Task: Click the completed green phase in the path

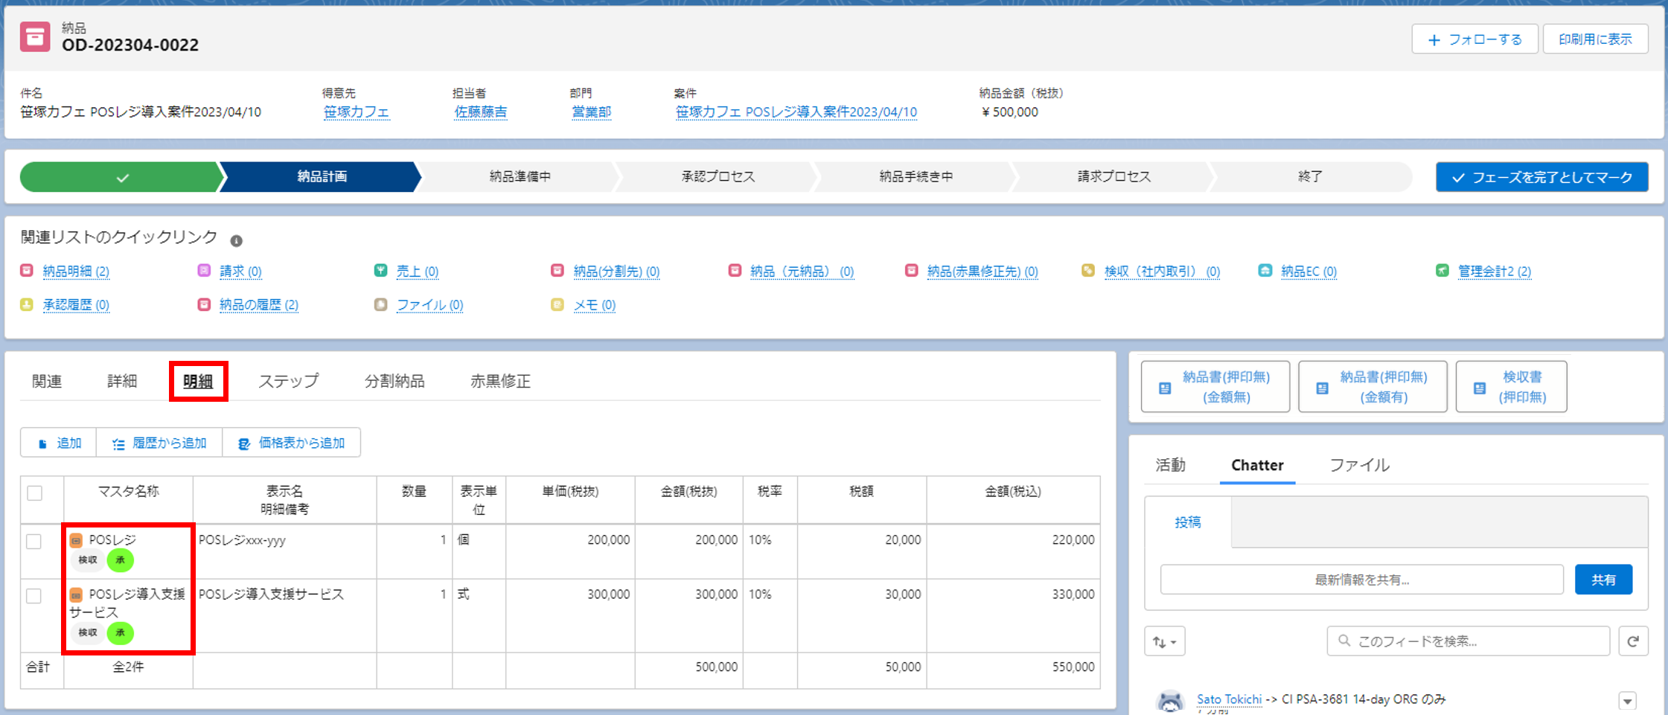Action: tap(122, 177)
